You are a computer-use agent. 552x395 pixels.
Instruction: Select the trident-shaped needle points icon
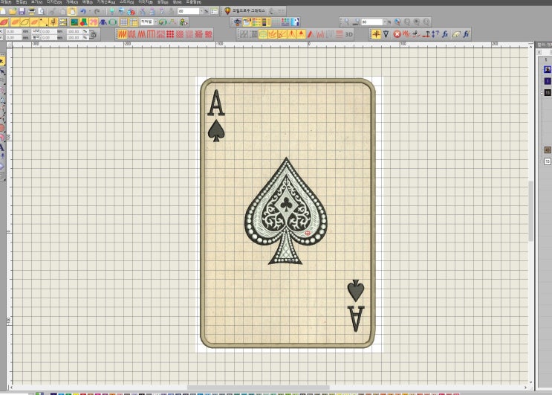tap(53, 22)
